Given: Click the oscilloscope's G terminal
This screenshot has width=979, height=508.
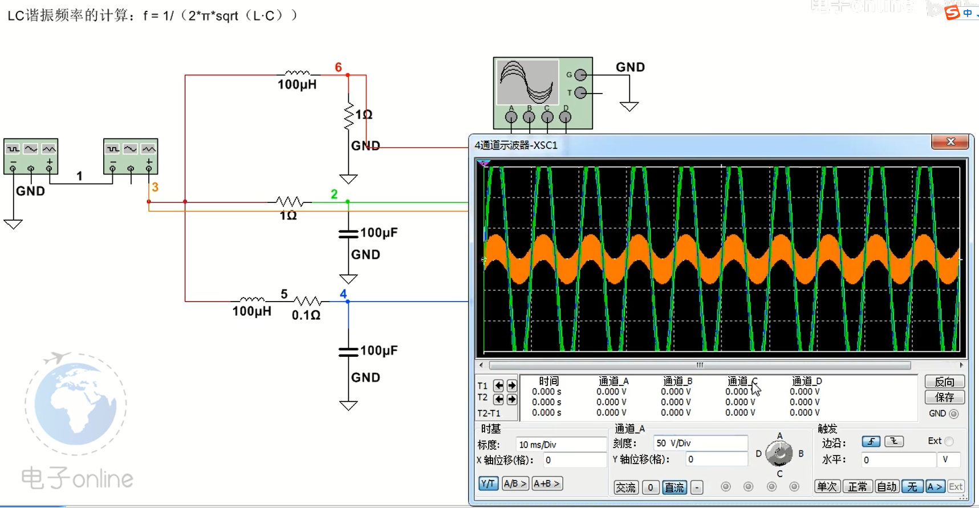Looking at the screenshot, I should click(580, 75).
